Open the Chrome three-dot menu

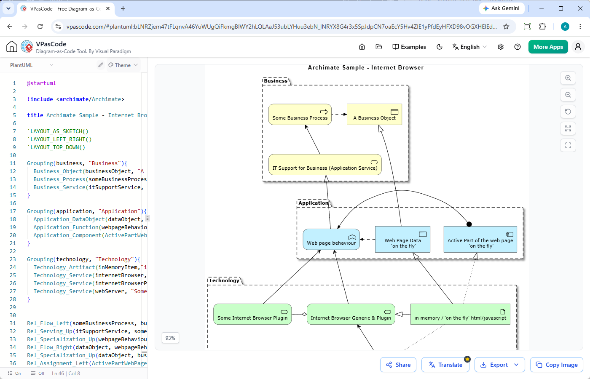[580, 27]
